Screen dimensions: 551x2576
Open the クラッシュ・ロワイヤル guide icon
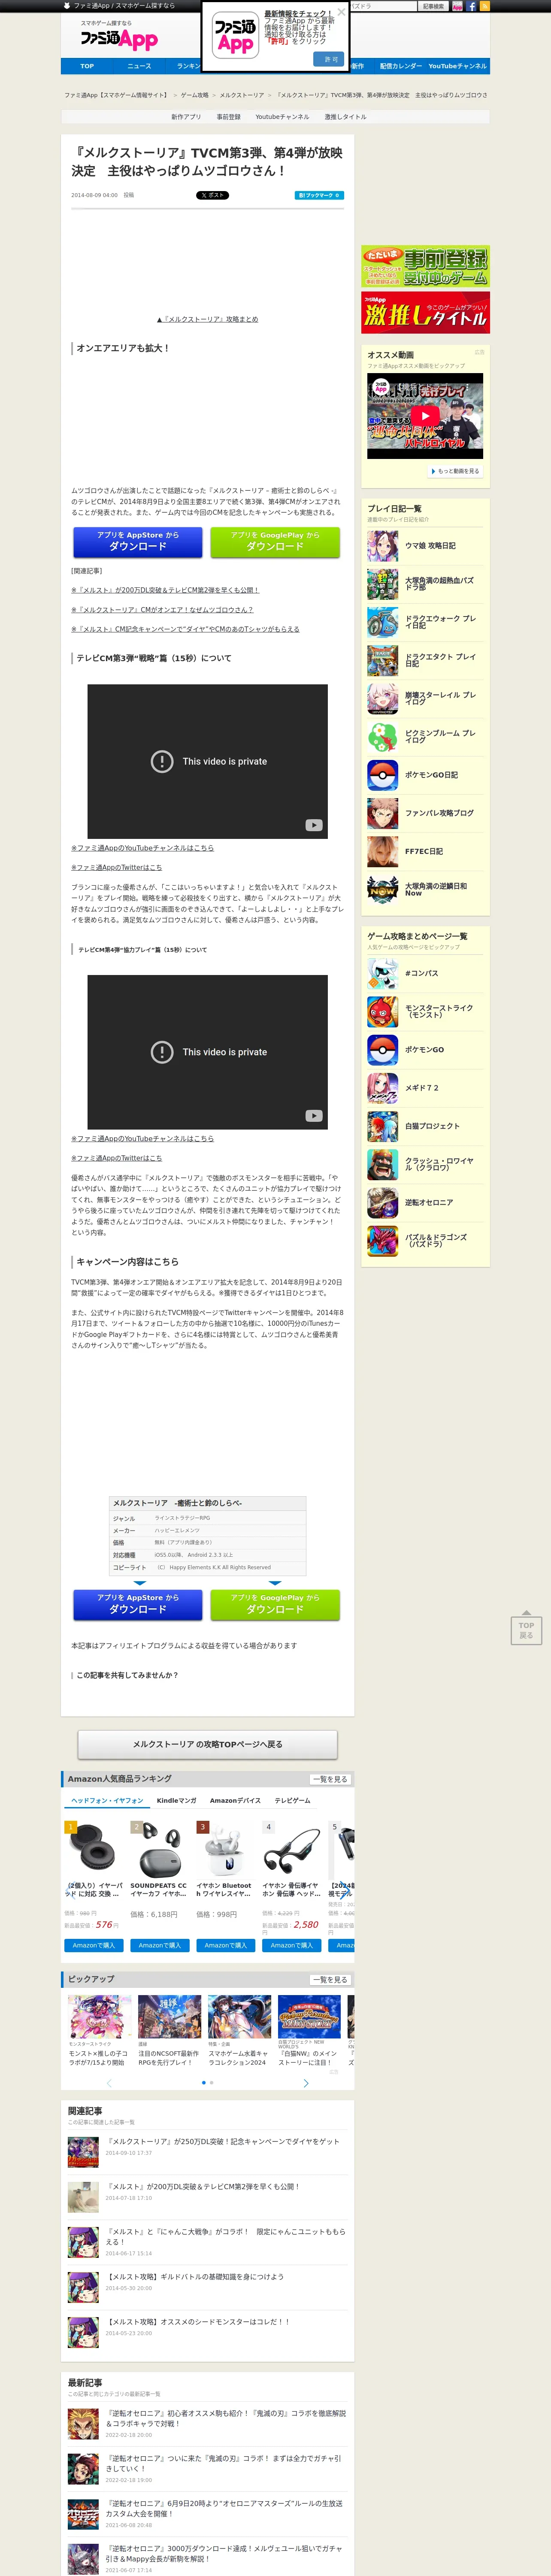pyautogui.click(x=382, y=1164)
